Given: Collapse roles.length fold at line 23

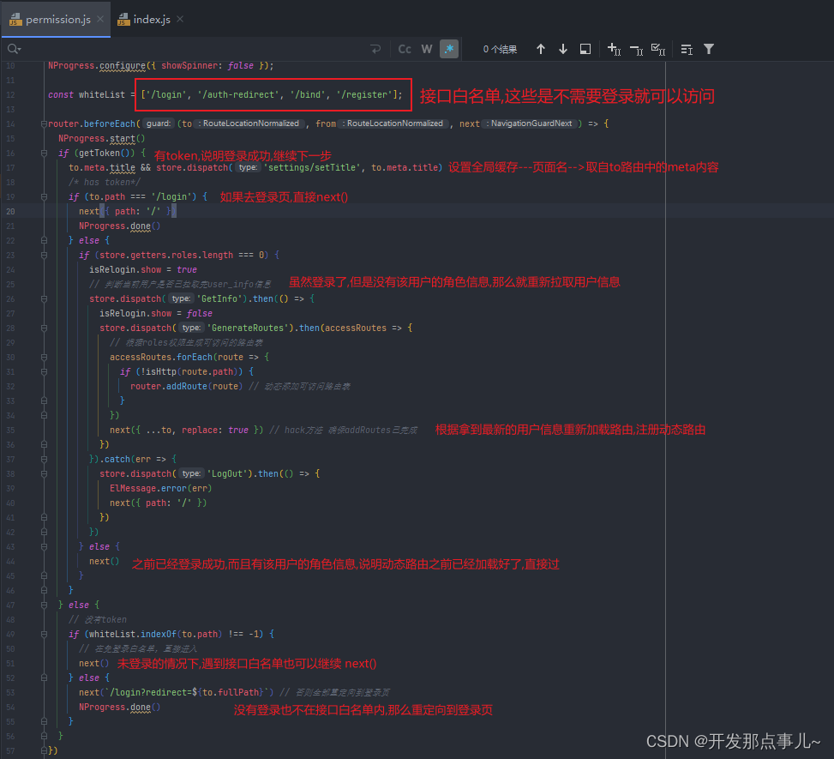Looking at the screenshot, I should tap(45, 256).
